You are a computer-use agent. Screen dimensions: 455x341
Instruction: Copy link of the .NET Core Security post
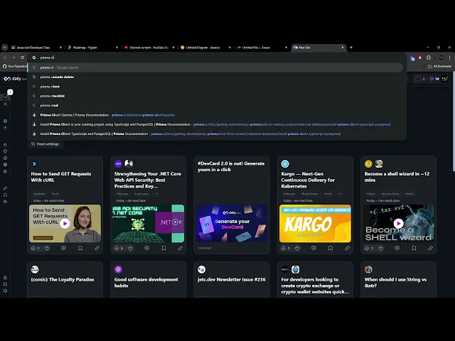click(180, 248)
